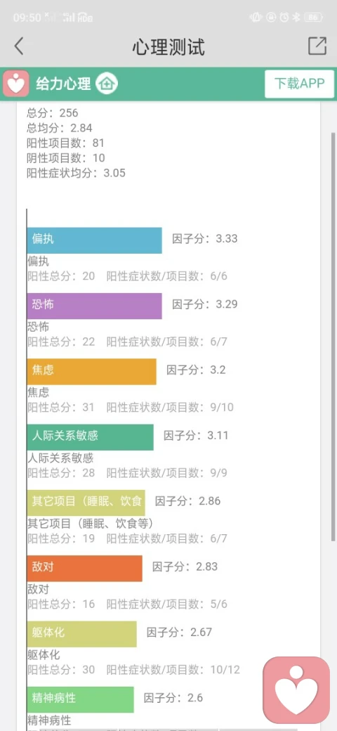Select the 其它项目 yellow bar
The height and width of the screenshot is (731, 337).
(86, 503)
